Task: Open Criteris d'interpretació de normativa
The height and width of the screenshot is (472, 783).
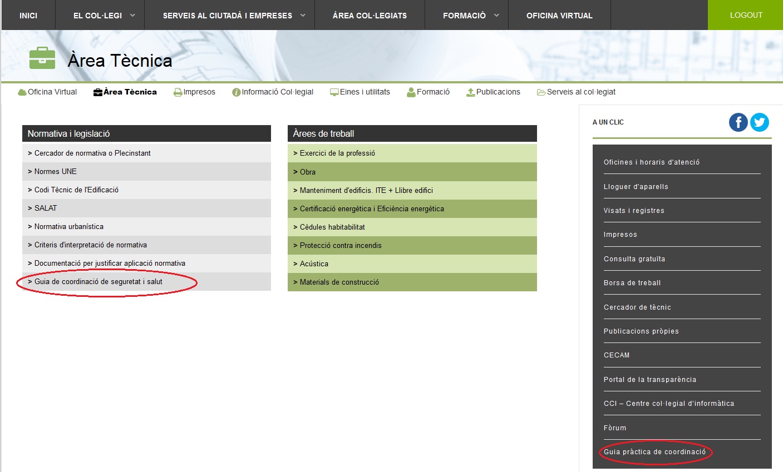Action: 146,245
